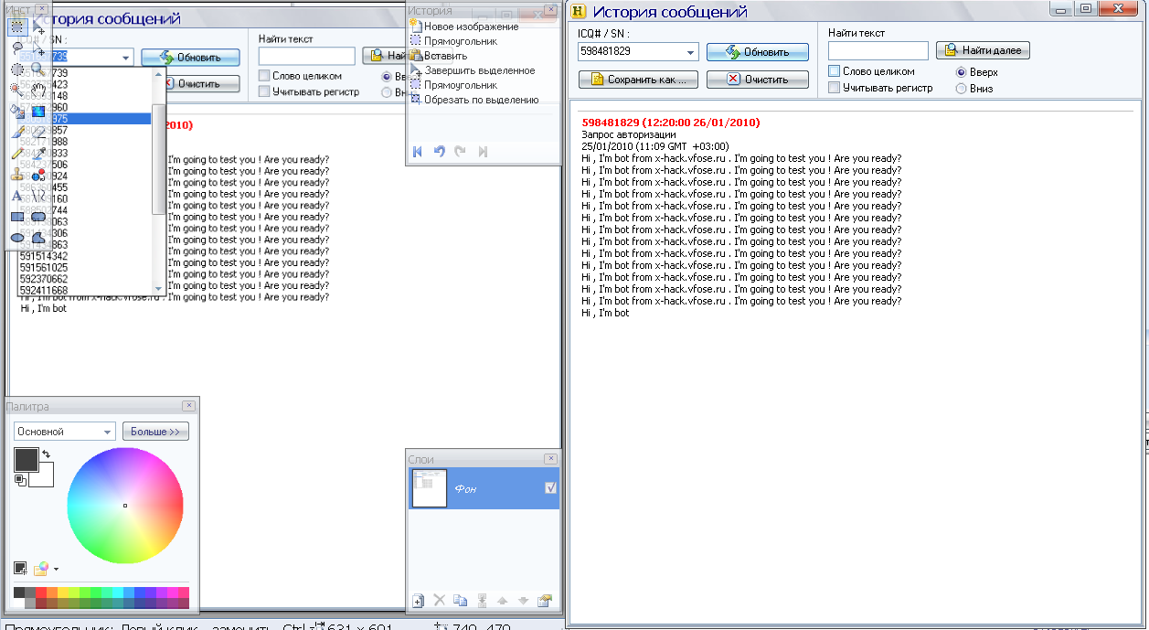Viewport: 1149px width, 630px height.
Task: Select the "Вниз" radio button in right window
Action: click(x=962, y=89)
